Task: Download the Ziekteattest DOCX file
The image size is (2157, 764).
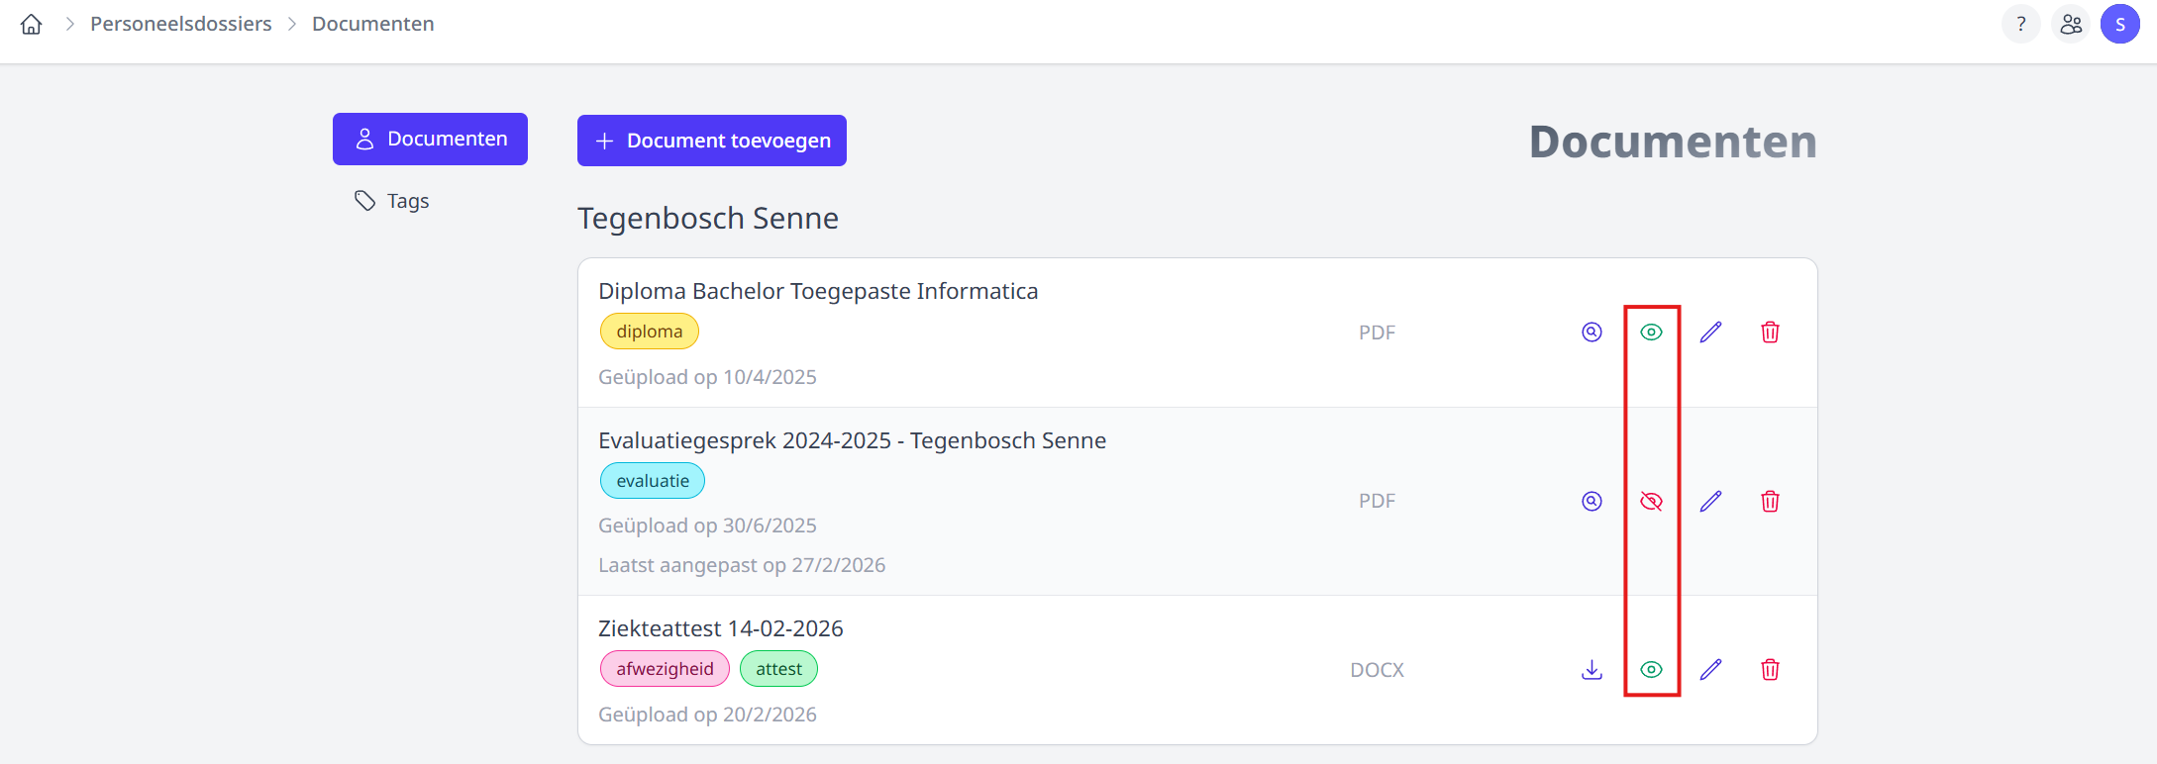Action: [x=1592, y=670]
